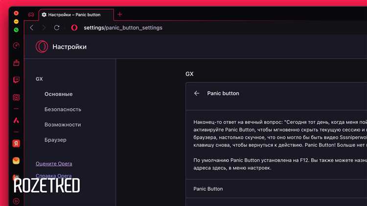This screenshot has height=206, width=367.
Task: Open the GX Control speedometer sidebar icon
Action: (16, 46)
